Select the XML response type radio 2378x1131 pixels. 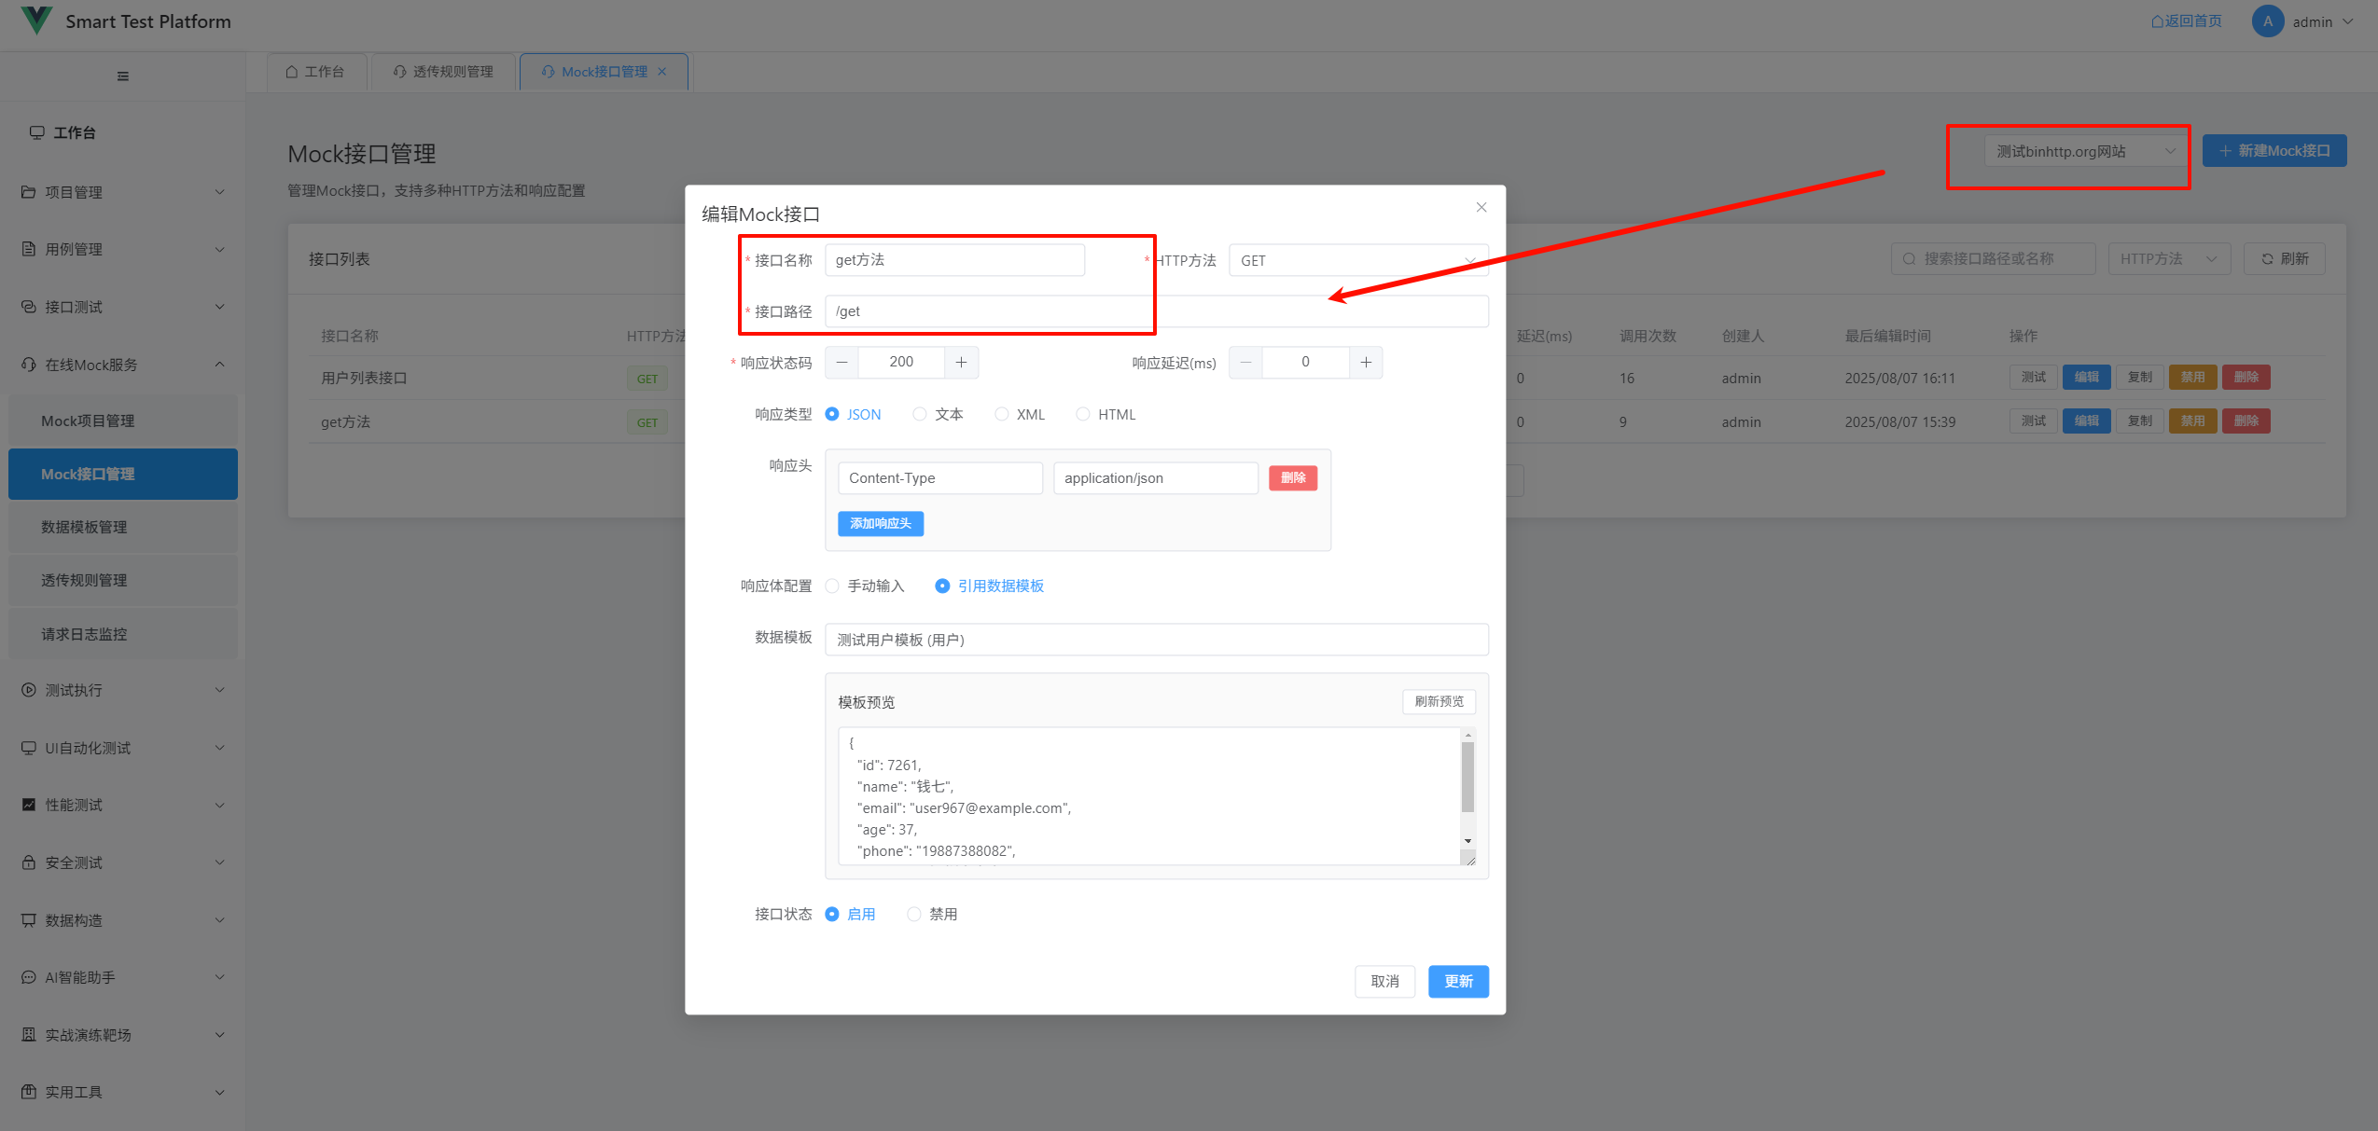(1001, 414)
